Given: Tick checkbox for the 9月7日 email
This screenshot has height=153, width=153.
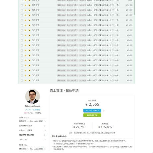Looking at the screenshot, I should point(22,30).
